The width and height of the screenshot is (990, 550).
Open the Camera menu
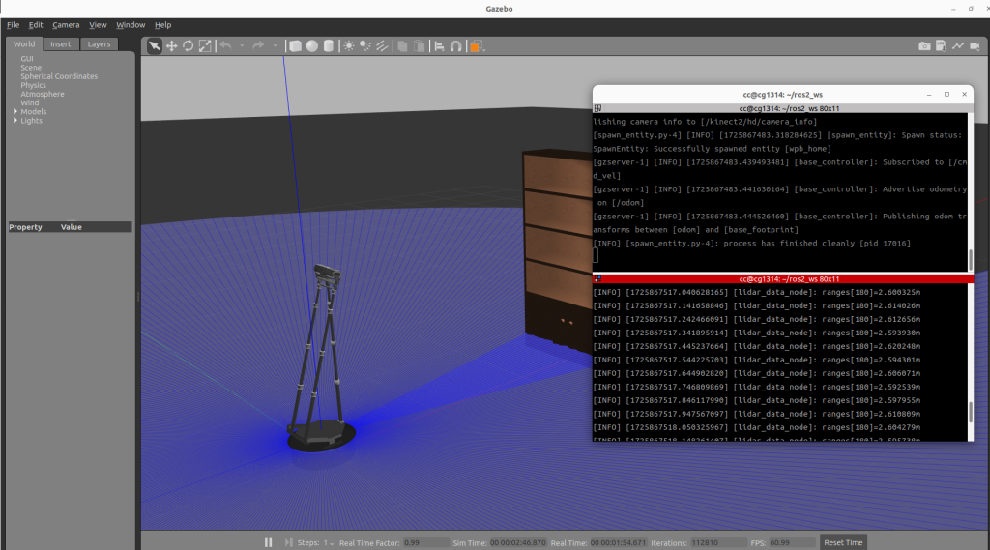tap(66, 24)
